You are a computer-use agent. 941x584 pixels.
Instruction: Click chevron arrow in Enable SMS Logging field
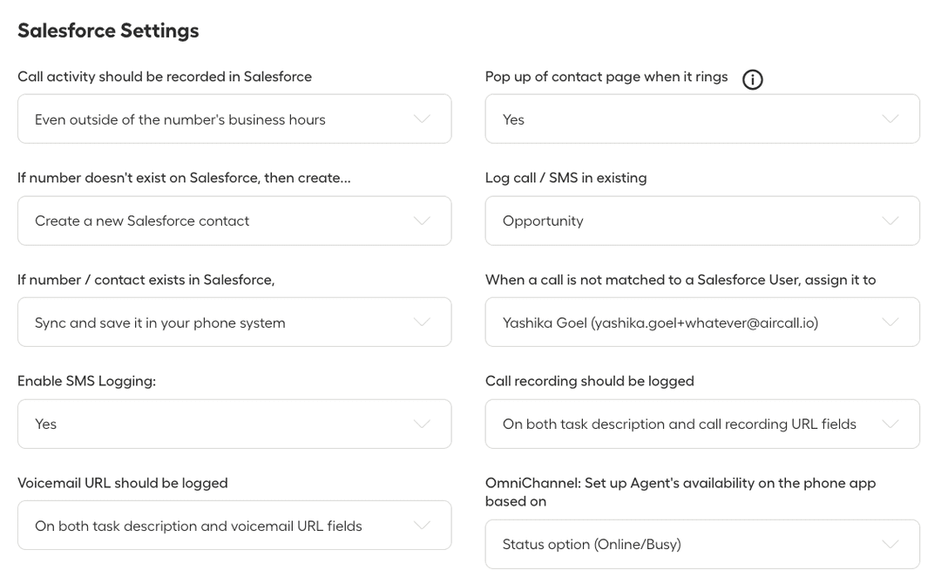pyautogui.click(x=422, y=424)
